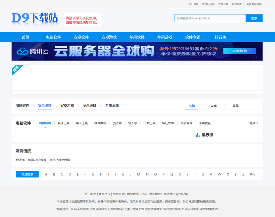Click inside the search input box
The width and height of the screenshot is (275, 217).
pos(206,18)
